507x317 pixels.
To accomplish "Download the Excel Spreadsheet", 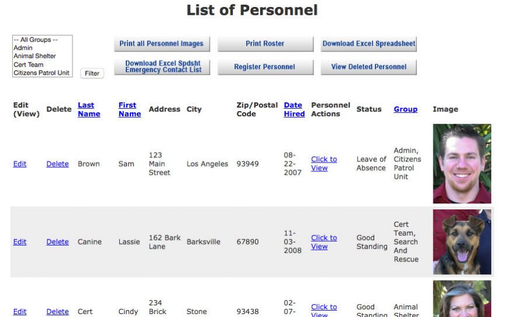I will tap(368, 44).
